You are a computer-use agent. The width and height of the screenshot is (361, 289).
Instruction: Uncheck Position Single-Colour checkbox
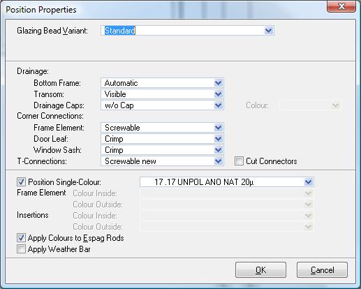point(21,182)
